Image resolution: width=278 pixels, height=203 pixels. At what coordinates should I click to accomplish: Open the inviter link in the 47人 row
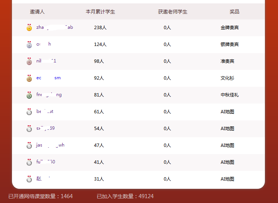coord(50,145)
